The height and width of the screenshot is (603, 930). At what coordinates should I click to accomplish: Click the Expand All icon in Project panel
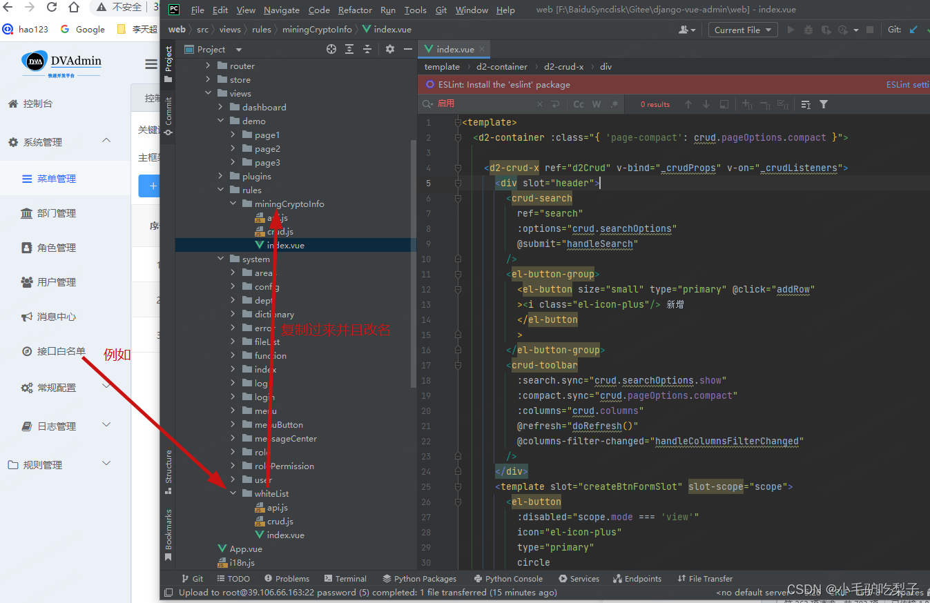tap(349, 49)
